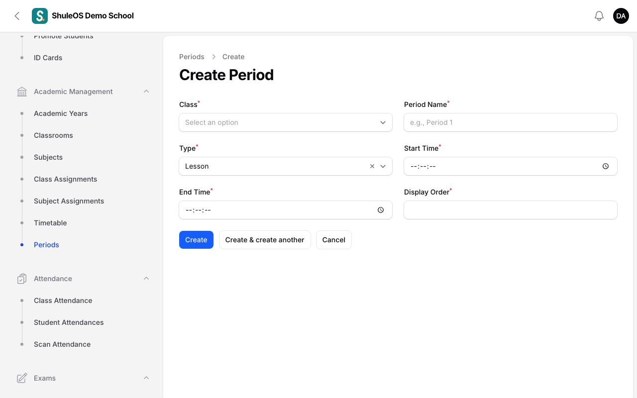Clear the Lesson type selection with X
Viewport: 637px width, 398px height.
[x=372, y=166]
